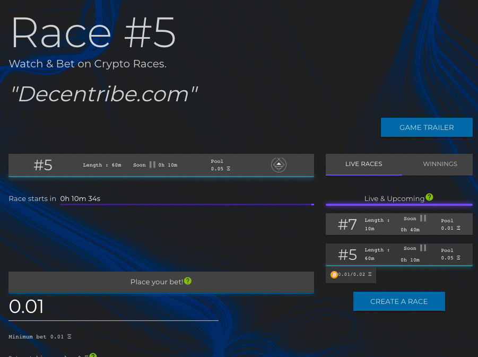Click the orange Bitcoin coin icon
Image resolution: width=478 pixels, height=357 pixels.
[334, 274]
